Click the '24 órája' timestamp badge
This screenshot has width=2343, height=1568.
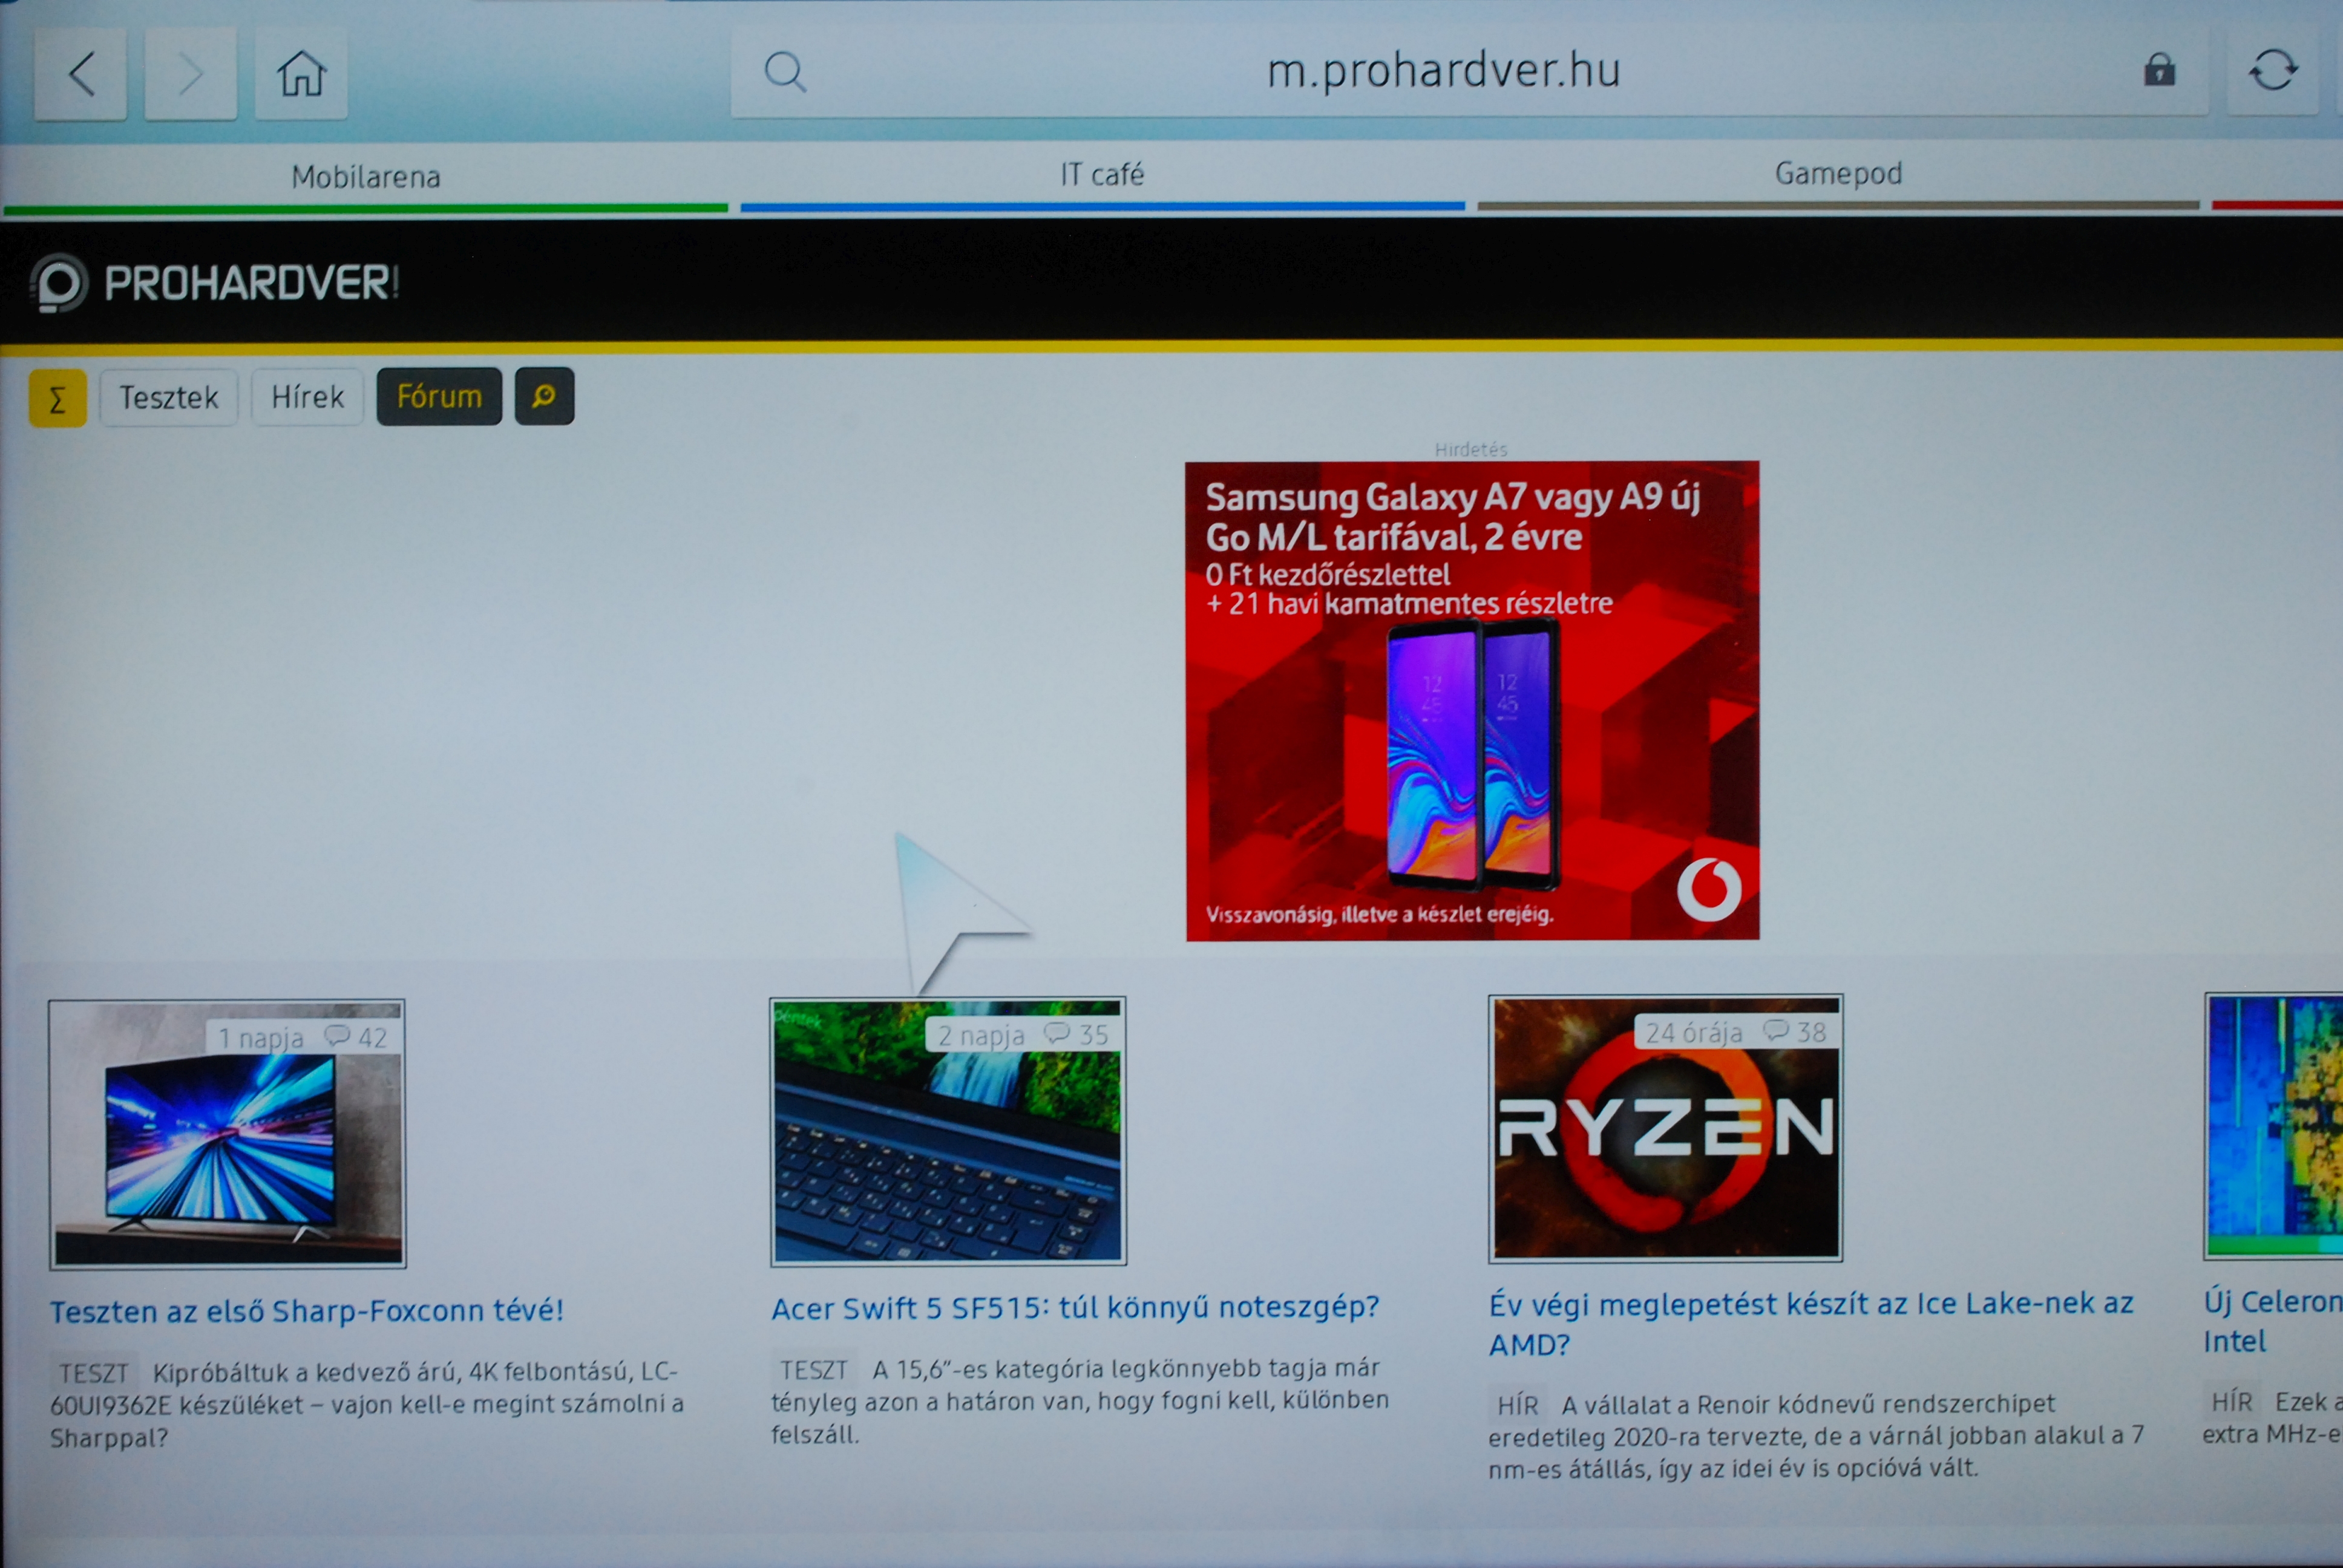tap(1694, 1032)
